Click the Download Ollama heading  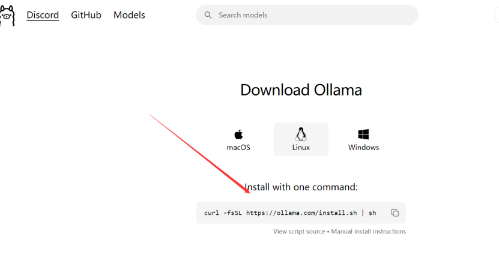301,89
